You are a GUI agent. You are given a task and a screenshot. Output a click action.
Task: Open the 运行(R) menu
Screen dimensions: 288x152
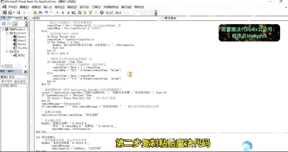click(x=84, y=7)
